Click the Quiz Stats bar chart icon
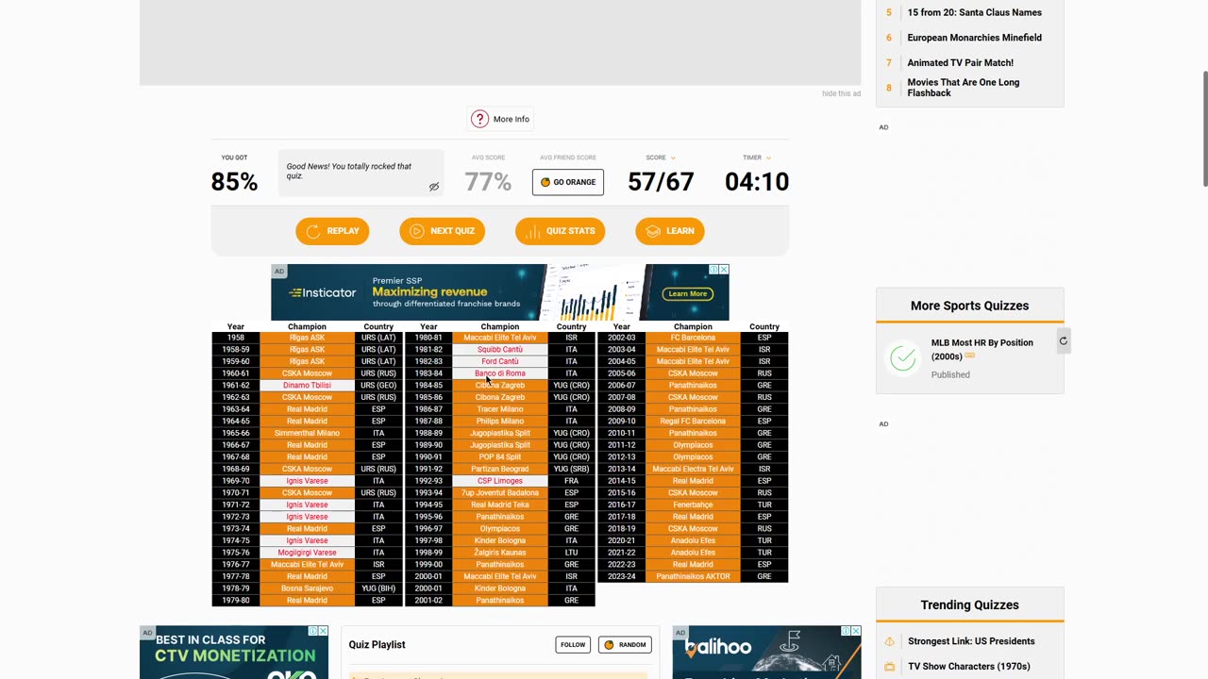1208x679 pixels. (x=532, y=231)
